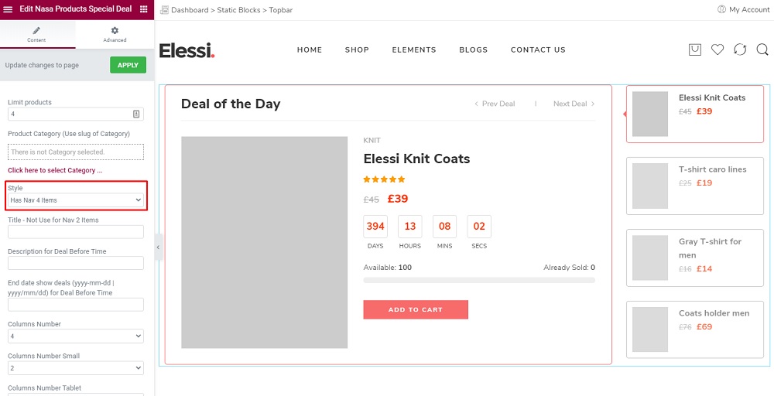Viewport: 774px width, 396px height.
Task: Open the search magnifier icon
Action: point(762,49)
